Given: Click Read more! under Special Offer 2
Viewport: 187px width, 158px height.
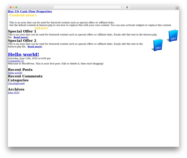Looking at the screenshot, I should tap(35, 47).
